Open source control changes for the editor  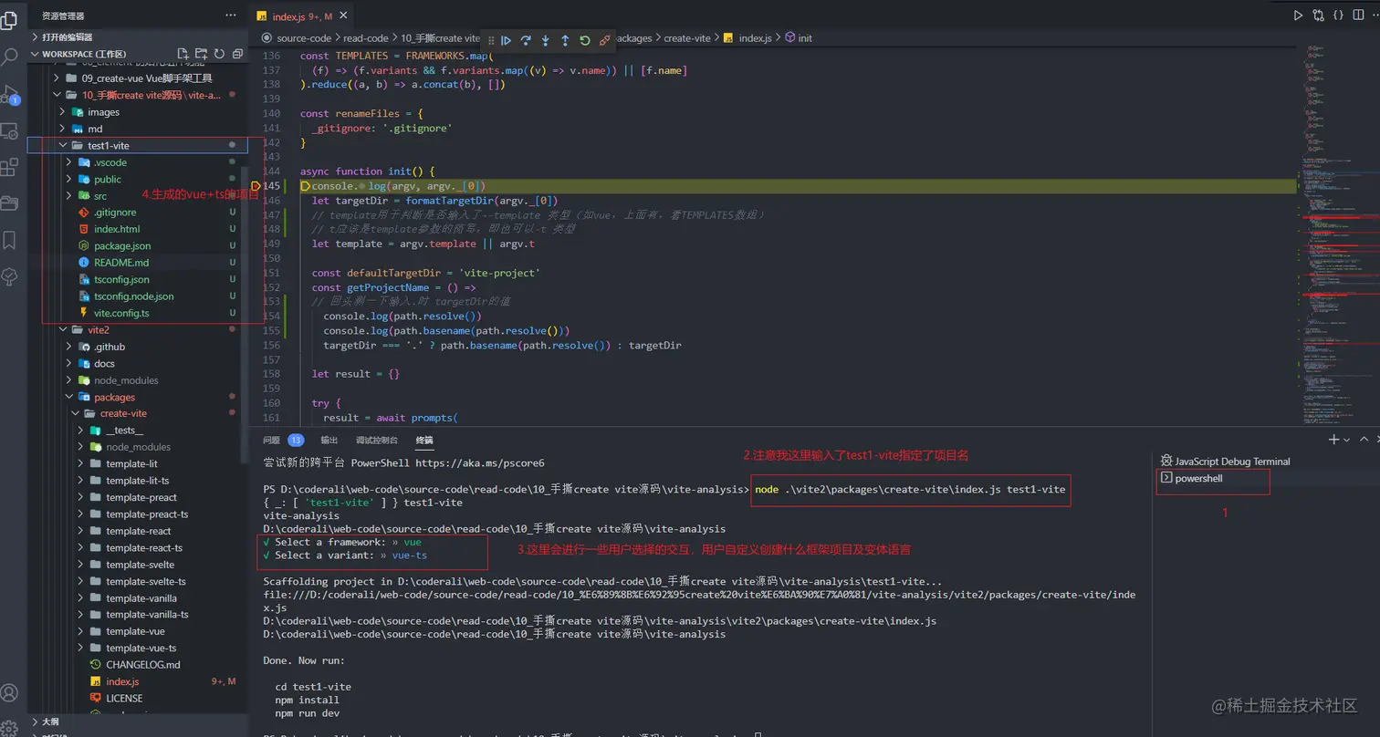coord(1318,16)
